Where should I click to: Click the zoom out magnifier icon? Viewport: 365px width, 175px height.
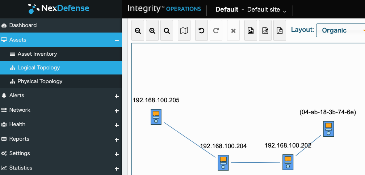click(138, 31)
